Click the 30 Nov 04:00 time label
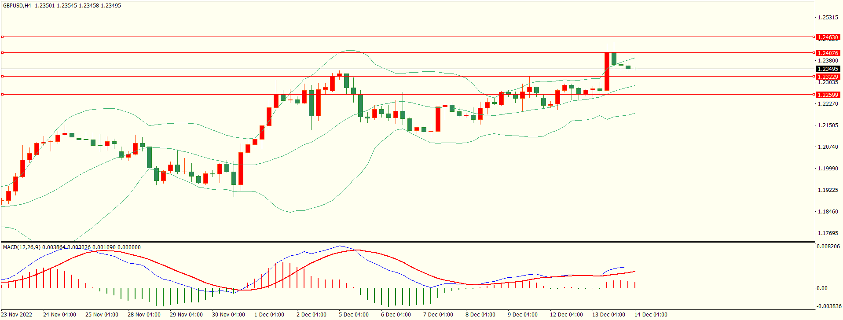Image resolution: width=843 pixels, height=320 pixels. [228, 314]
